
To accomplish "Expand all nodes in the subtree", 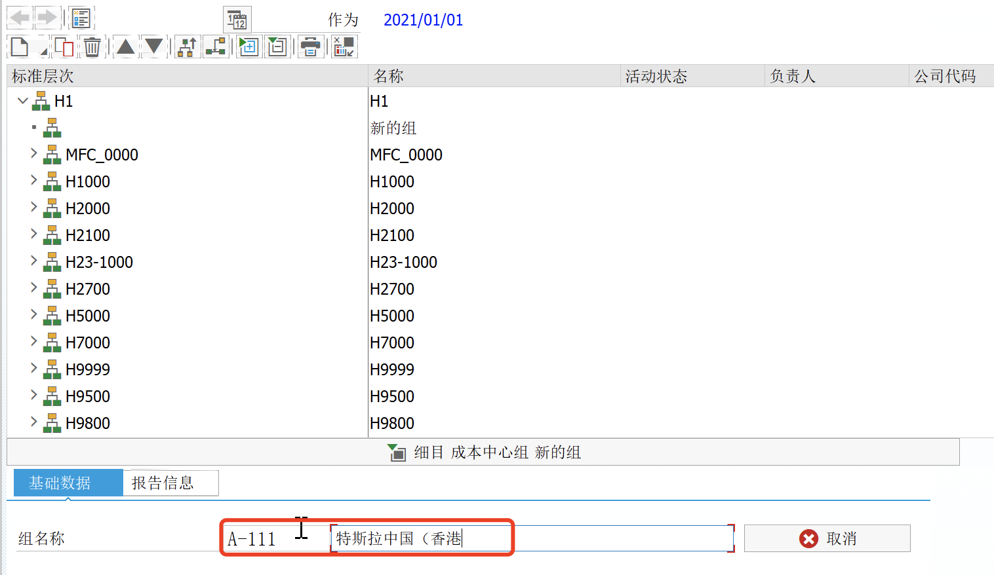I will pyautogui.click(x=248, y=46).
